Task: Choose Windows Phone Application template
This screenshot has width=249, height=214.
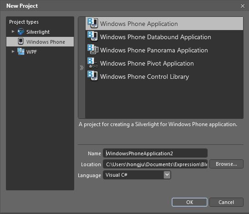Action: point(164,24)
